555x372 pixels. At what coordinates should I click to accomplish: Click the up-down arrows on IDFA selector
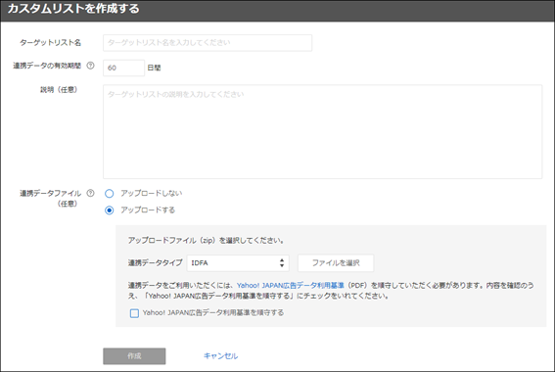282,263
